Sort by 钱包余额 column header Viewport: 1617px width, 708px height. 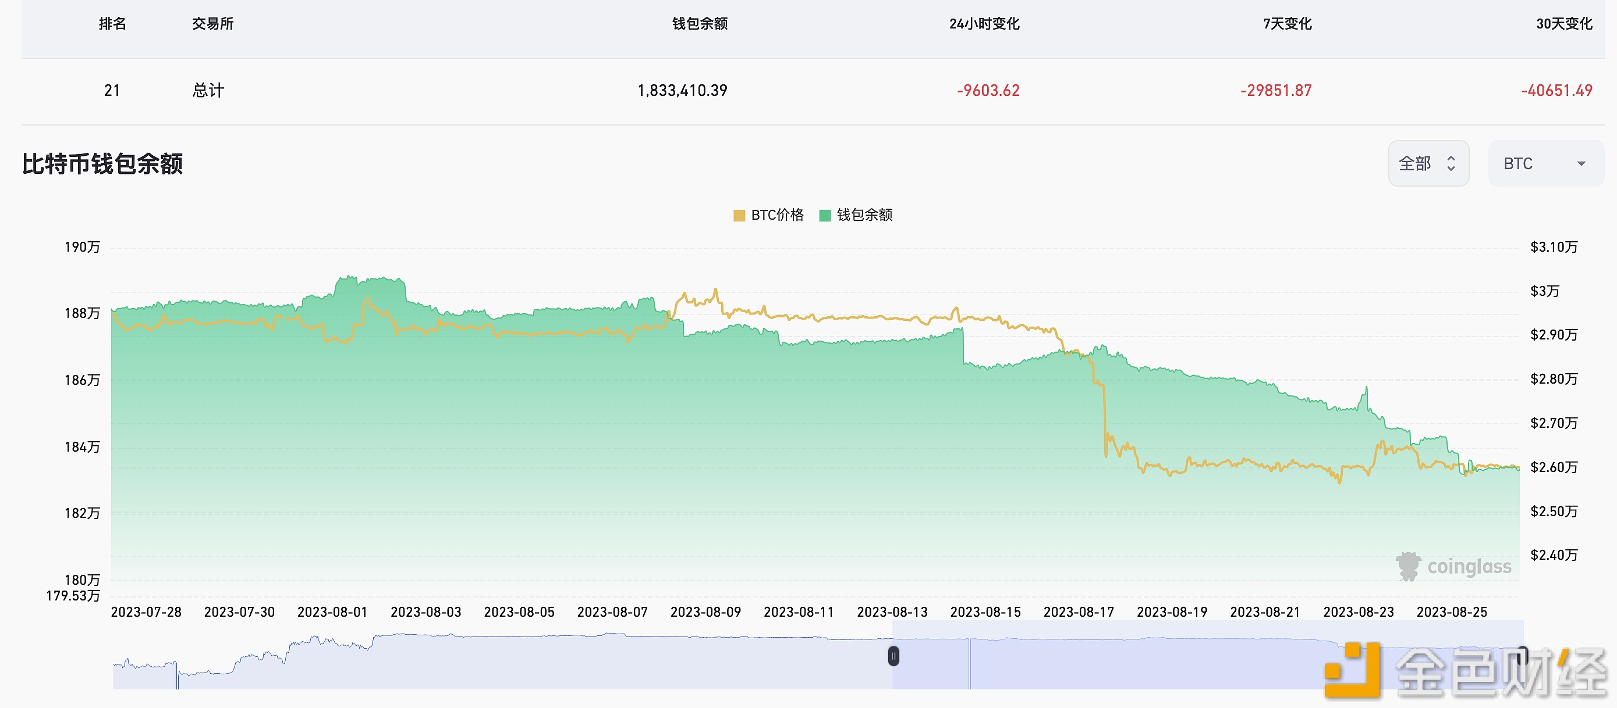(x=700, y=24)
